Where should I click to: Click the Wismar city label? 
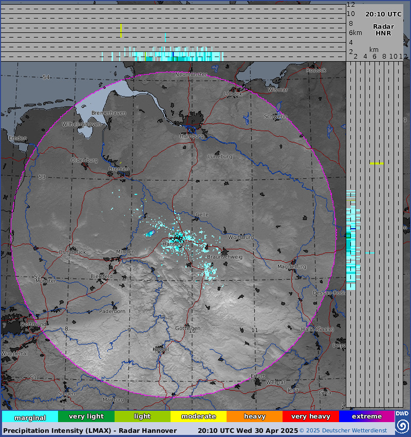277,90
